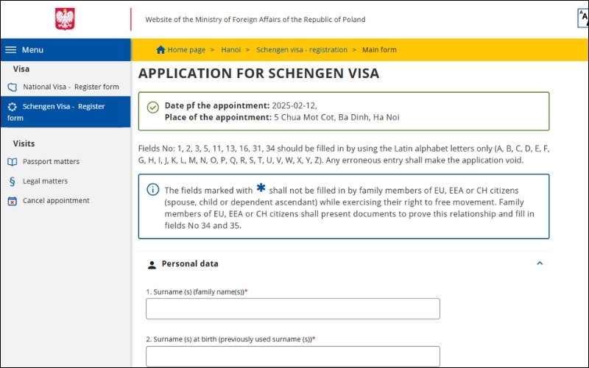Click the Legal matters paragraph icon
Viewport: 589px width, 368px height.
12,181
